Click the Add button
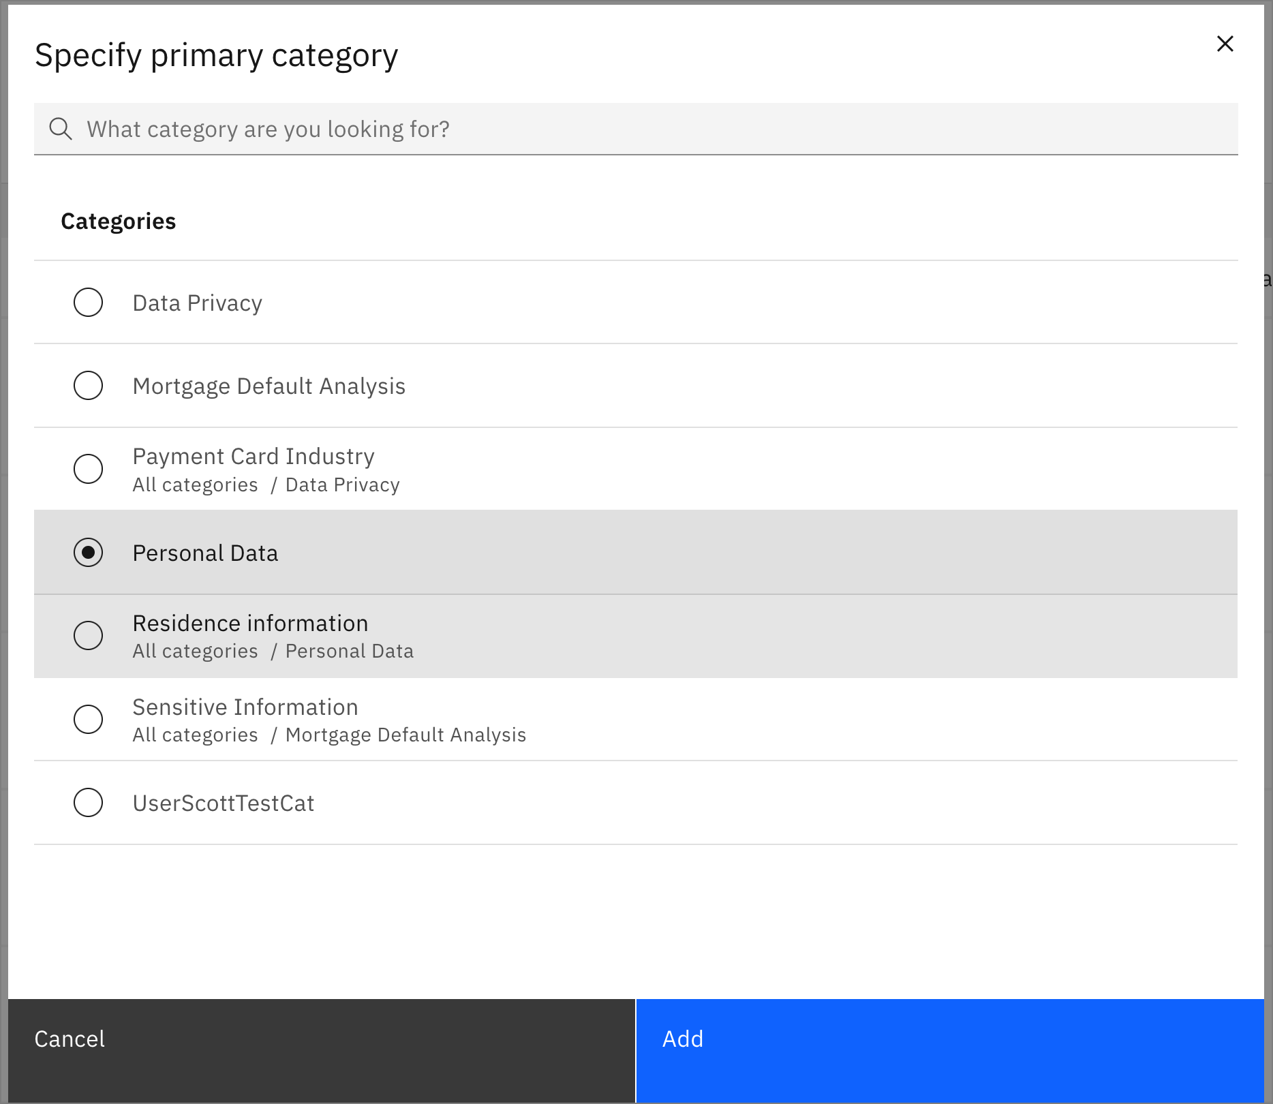The width and height of the screenshot is (1273, 1104). click(x=950, y=1051)
